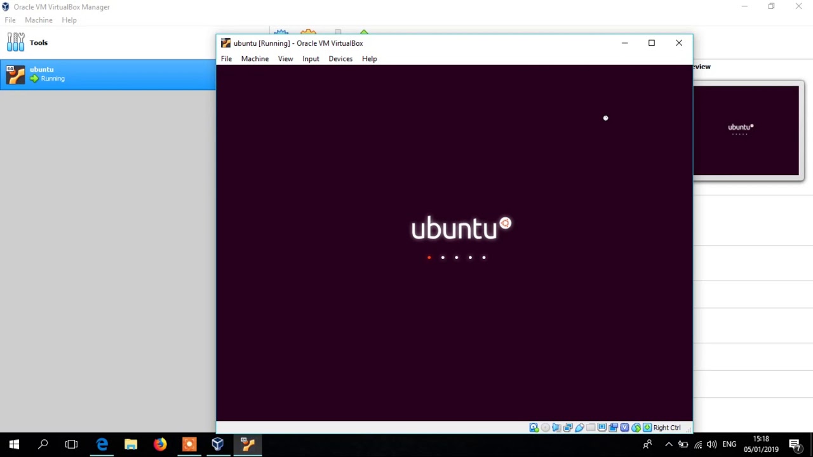Open volume control in system tray
The height and width of the screenshot is (457, 813).
click(x=711, y=444)
